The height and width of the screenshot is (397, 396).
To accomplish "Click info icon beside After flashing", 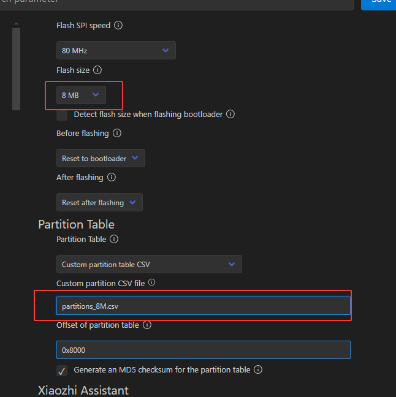I will click(x=112, y=177).
